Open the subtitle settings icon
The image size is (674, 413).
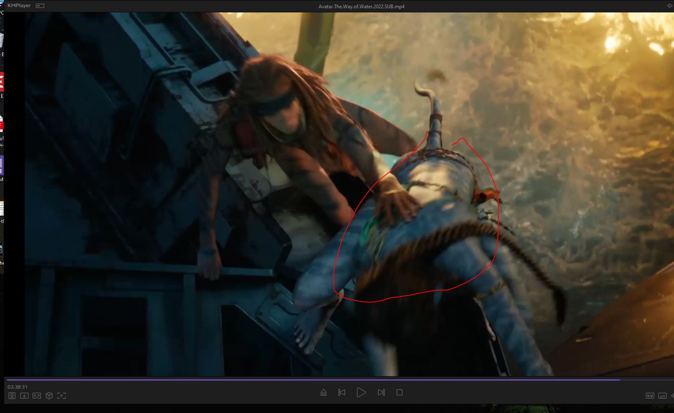click(x=662, y=396)
